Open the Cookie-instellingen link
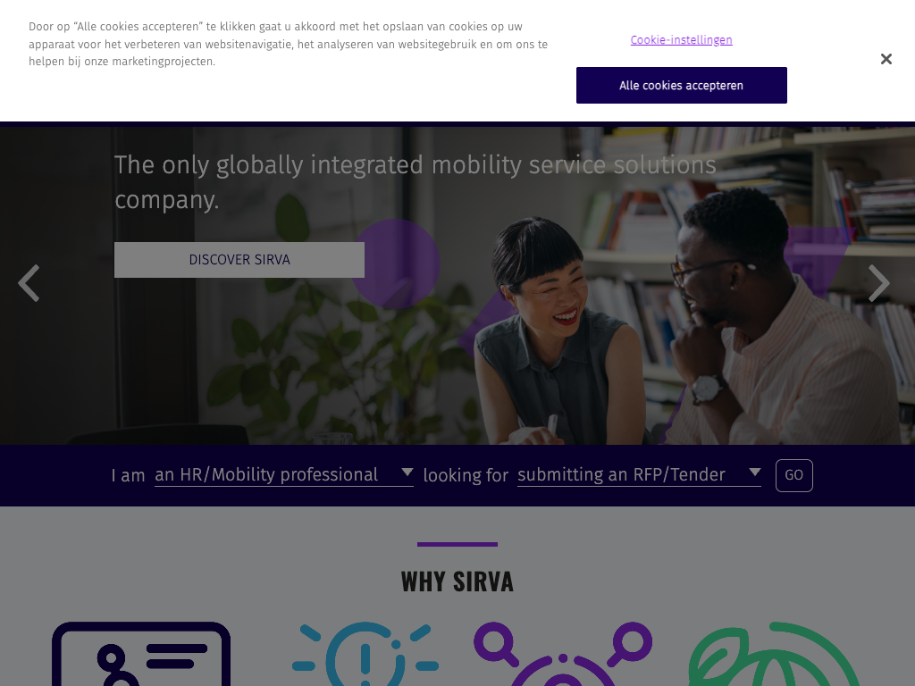This screenshot has width=915, height=686. (x=681, y=39)
